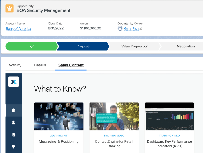Image resolution: width=203 pixels, height=153 pixels.
Task: Click the What to Know? heading
Action: pyautogui.click(x=60, y=89)
